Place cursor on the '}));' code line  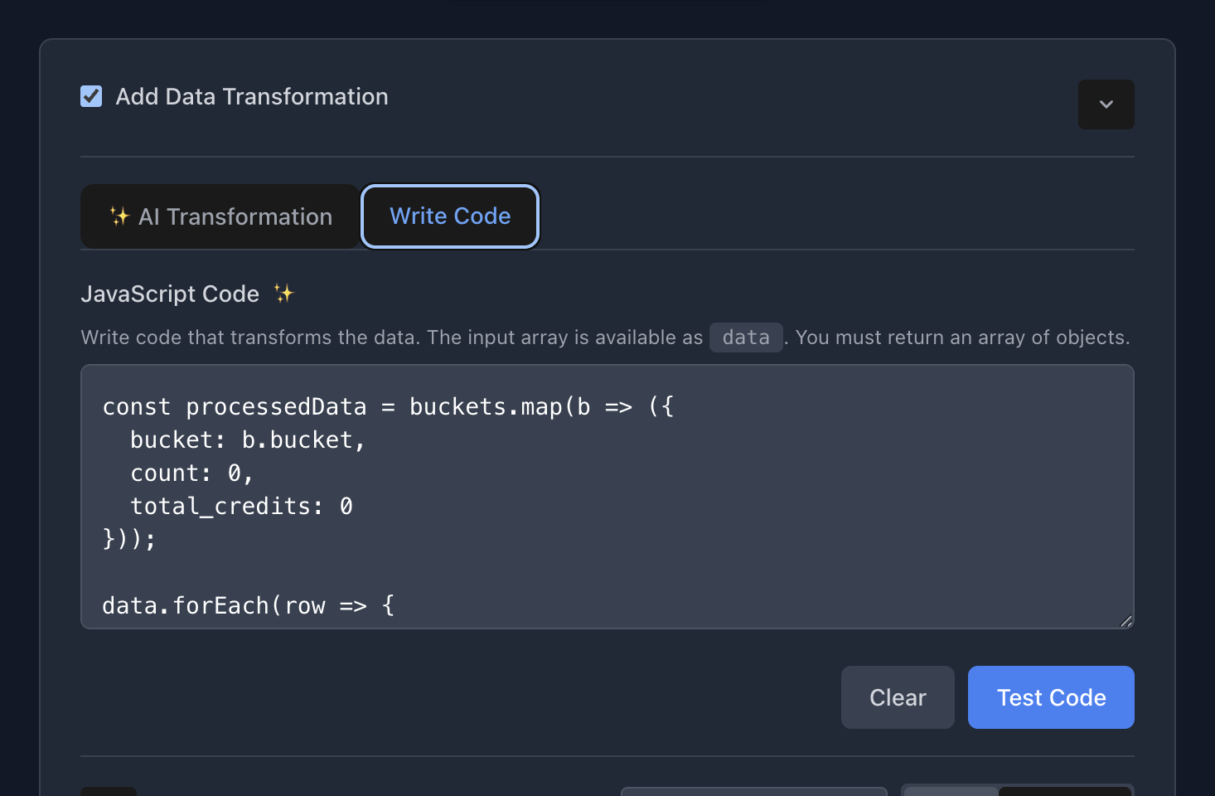pyautogui.click(x=129, y=540)
